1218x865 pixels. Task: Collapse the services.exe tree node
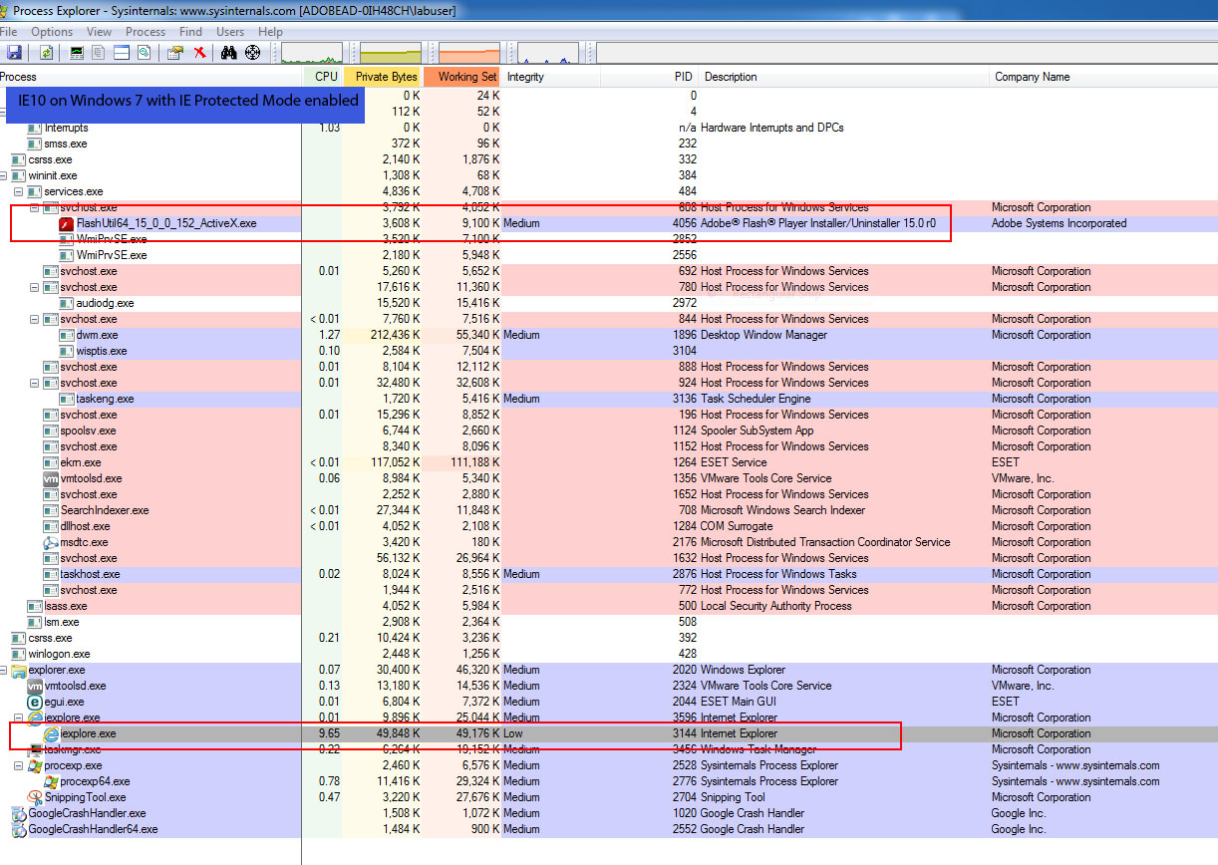click(x=19, y=191)
